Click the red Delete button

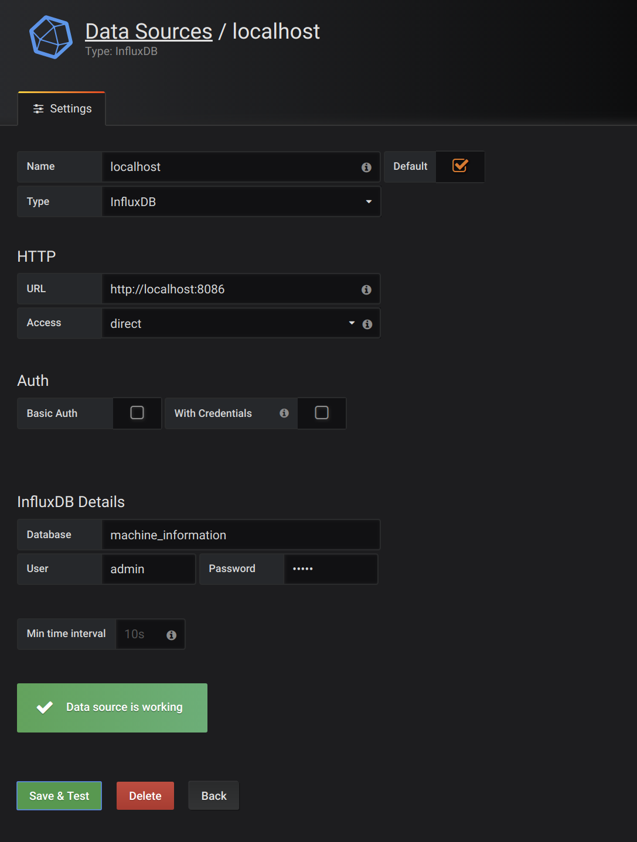(145, 796)
